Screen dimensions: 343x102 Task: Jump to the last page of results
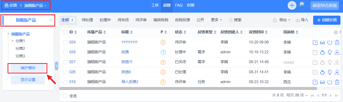336,95
